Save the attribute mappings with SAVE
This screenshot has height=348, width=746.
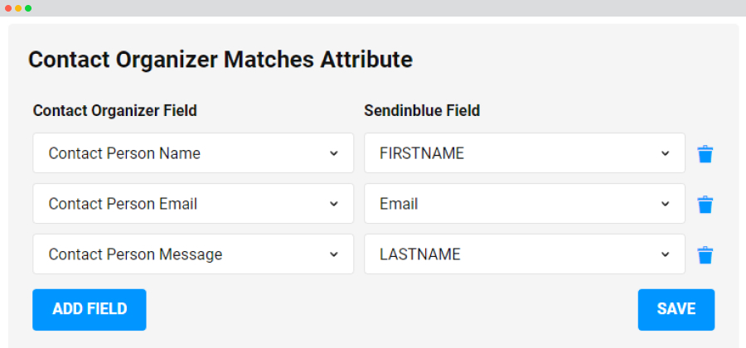[676, 310]
